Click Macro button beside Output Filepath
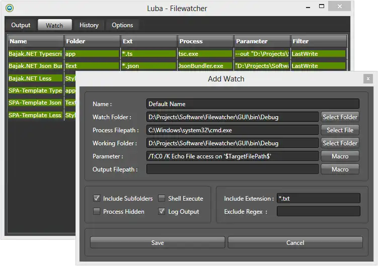Viewport: 378px width, 266px height. coord(340,169)
